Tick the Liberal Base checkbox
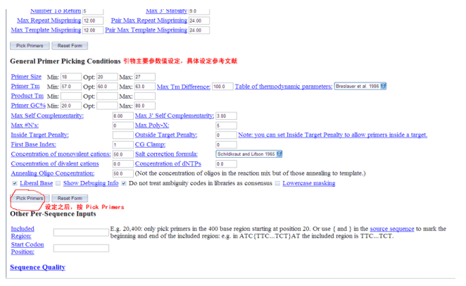 pos(15,183)
